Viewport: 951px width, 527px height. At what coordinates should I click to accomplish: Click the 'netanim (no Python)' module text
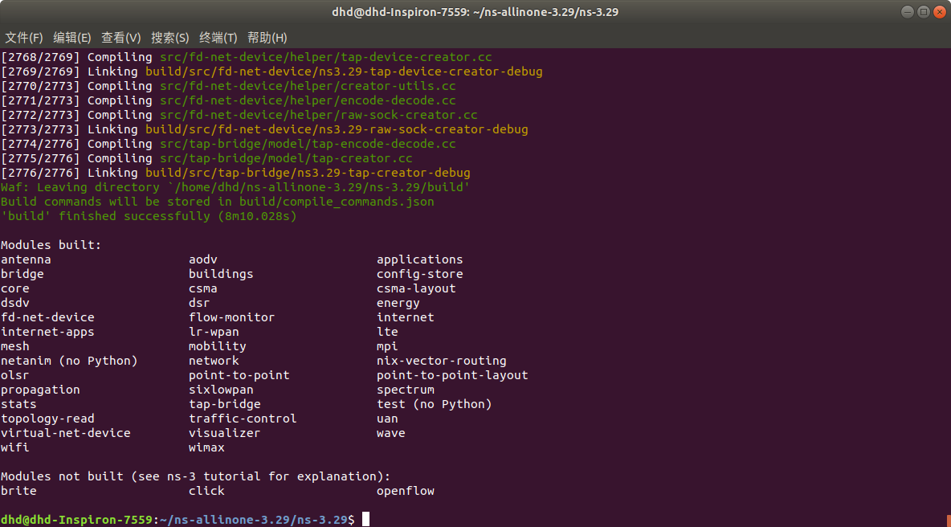[68, 360]
